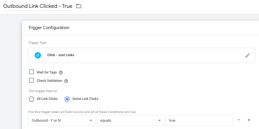
Task: Expand the equals operator dropdown
Action: pos(130,120)
